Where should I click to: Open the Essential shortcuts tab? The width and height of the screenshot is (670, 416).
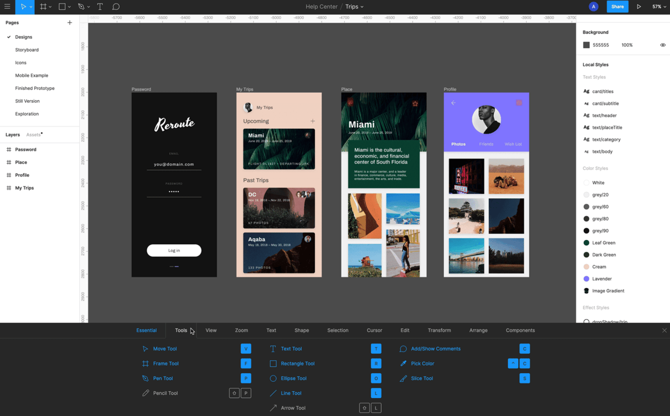146,330
